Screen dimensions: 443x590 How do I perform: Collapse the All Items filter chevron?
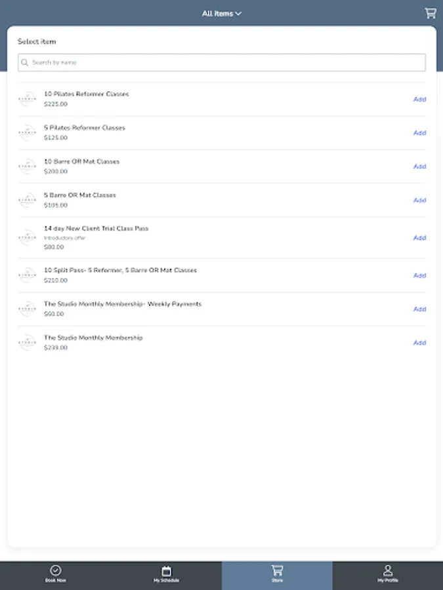point(239,13)
